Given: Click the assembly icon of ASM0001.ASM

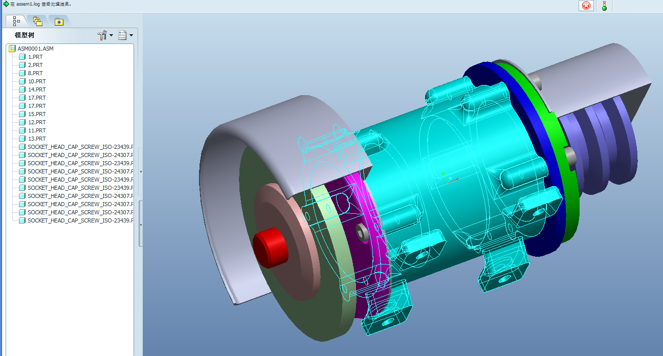Looking at the screenshot, I should tap(12, 49).
